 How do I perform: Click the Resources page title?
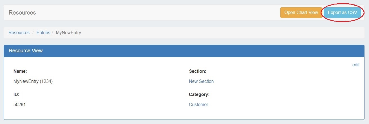pyautogui.click(x=22, y=13)
